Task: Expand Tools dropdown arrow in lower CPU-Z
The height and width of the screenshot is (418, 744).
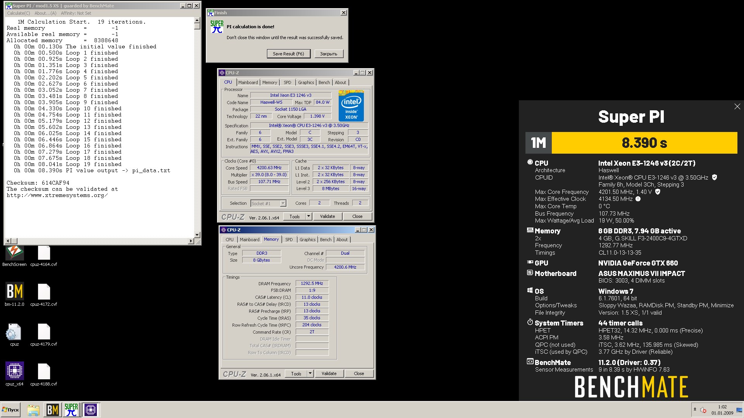Action: 310,374
